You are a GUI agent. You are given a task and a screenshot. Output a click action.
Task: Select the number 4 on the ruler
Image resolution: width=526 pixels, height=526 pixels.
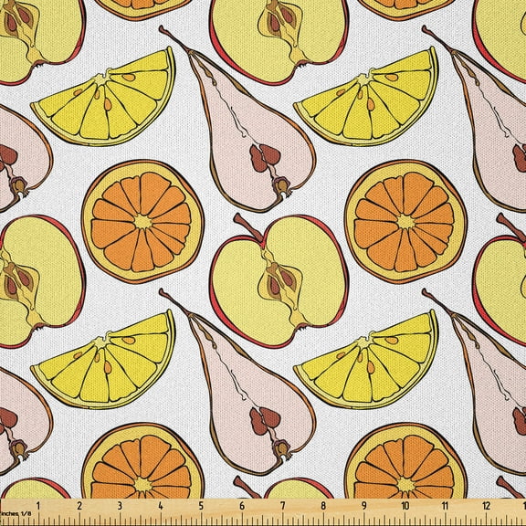(161, 506)
